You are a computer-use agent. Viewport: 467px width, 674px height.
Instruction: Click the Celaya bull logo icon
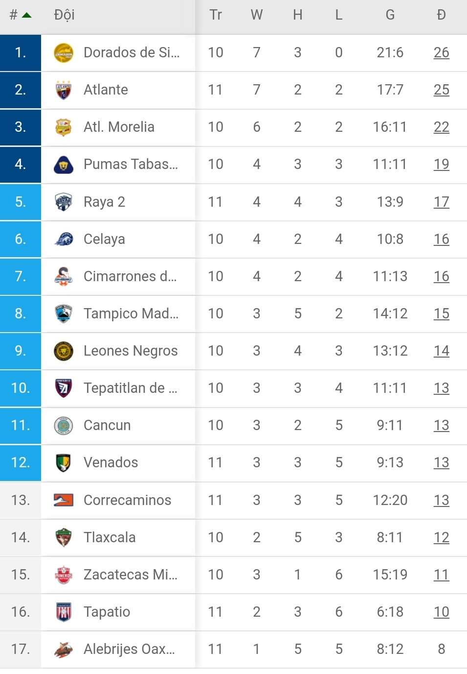(x=64, y=239)
